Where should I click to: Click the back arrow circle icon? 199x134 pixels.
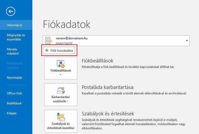tap(11, 11)
